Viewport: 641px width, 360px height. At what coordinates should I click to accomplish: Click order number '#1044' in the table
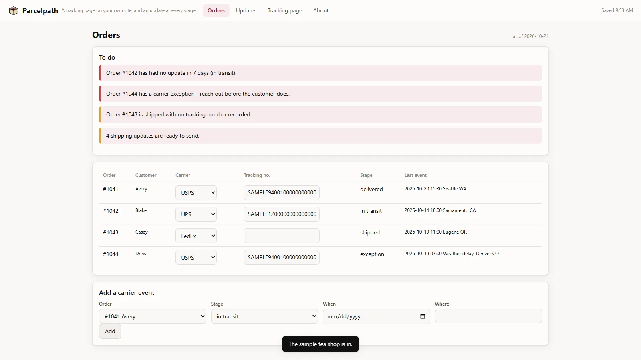coord(111,254)
